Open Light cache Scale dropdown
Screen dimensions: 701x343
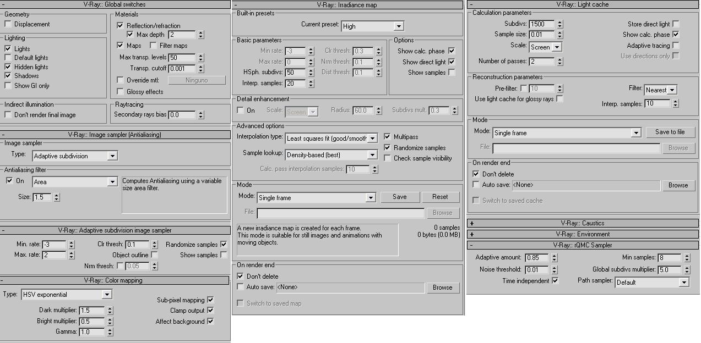pyautogui.click(x=545, y=47)
